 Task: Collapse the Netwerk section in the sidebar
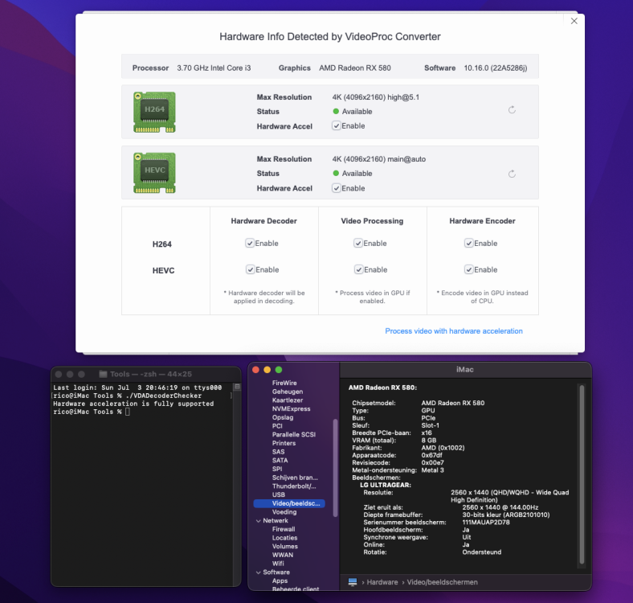click(x=259, y=521)
